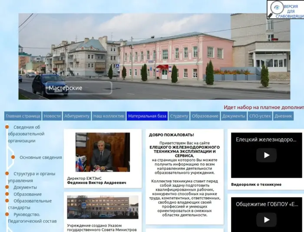
Task: Click the Видеоролик о техникуме caption
Action: click(256, 185)
